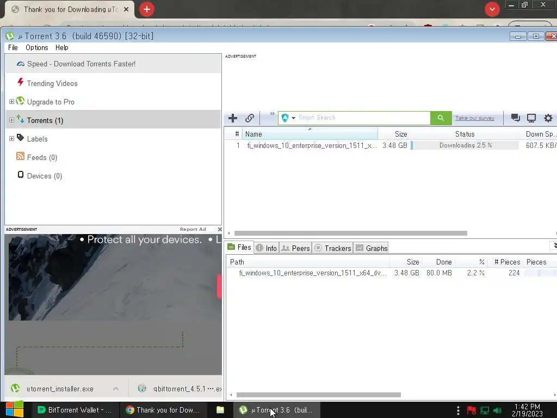The image size is (557, 418).
Task: Expand toolbar overflow chevrons
Action: click(273, 114)
